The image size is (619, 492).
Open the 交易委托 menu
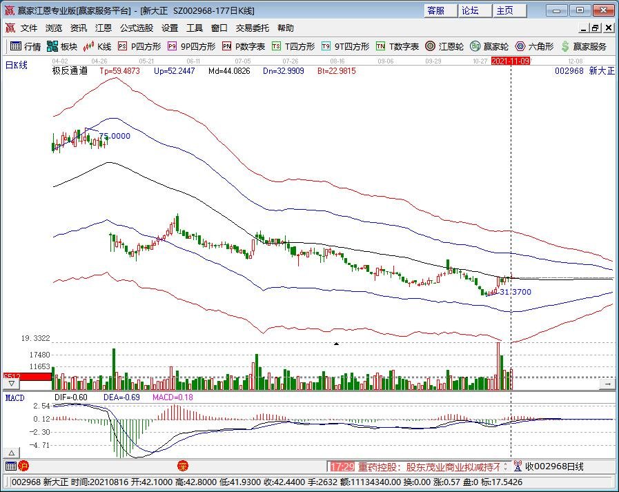pyautogui.click(x=253, y=28)
